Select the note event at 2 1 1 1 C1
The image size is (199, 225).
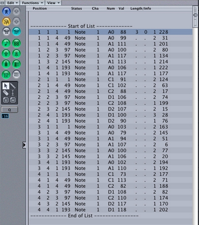(110, 79)
